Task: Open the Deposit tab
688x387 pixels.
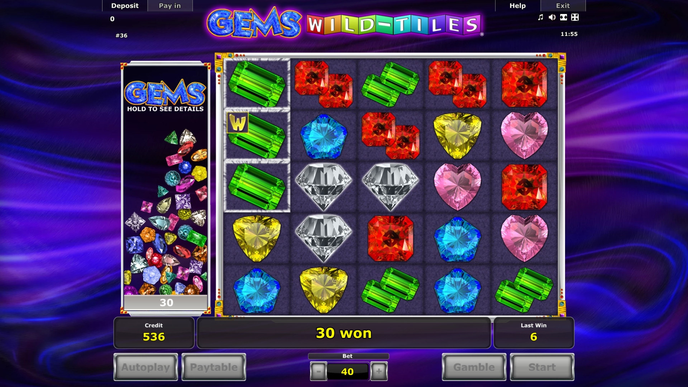Action: pyautogui.click(x=125, y=6)
